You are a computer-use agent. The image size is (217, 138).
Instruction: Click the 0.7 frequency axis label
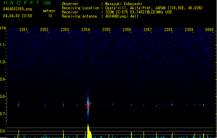pos(3,114)
